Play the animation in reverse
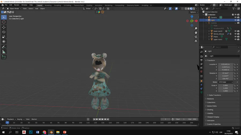This screenshot has height=135, width=241. pos(100,119)
